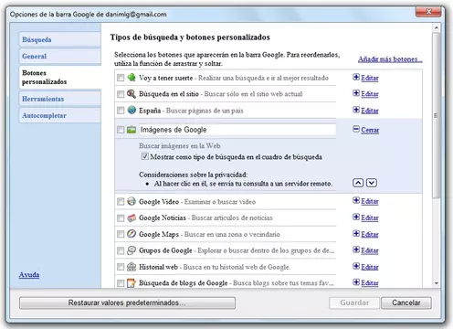Open the Búsqueda tab
This screenshot has height=329, width=453.
(x=59, y=39)
